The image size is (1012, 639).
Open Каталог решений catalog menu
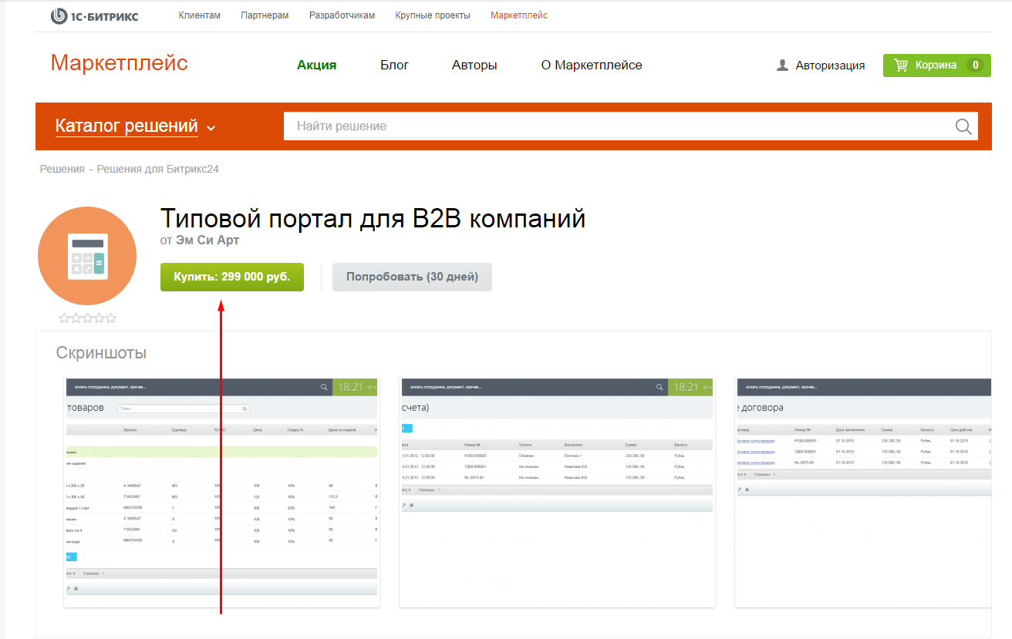(126, 126)
